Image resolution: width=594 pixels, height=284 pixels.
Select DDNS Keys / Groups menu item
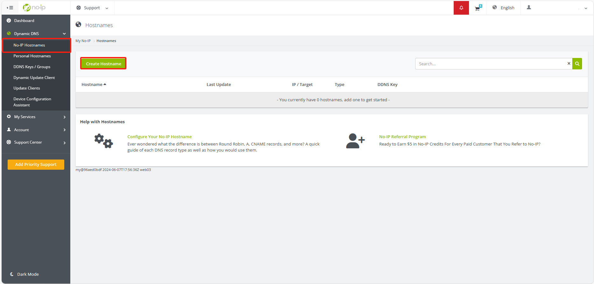point(32,67)
